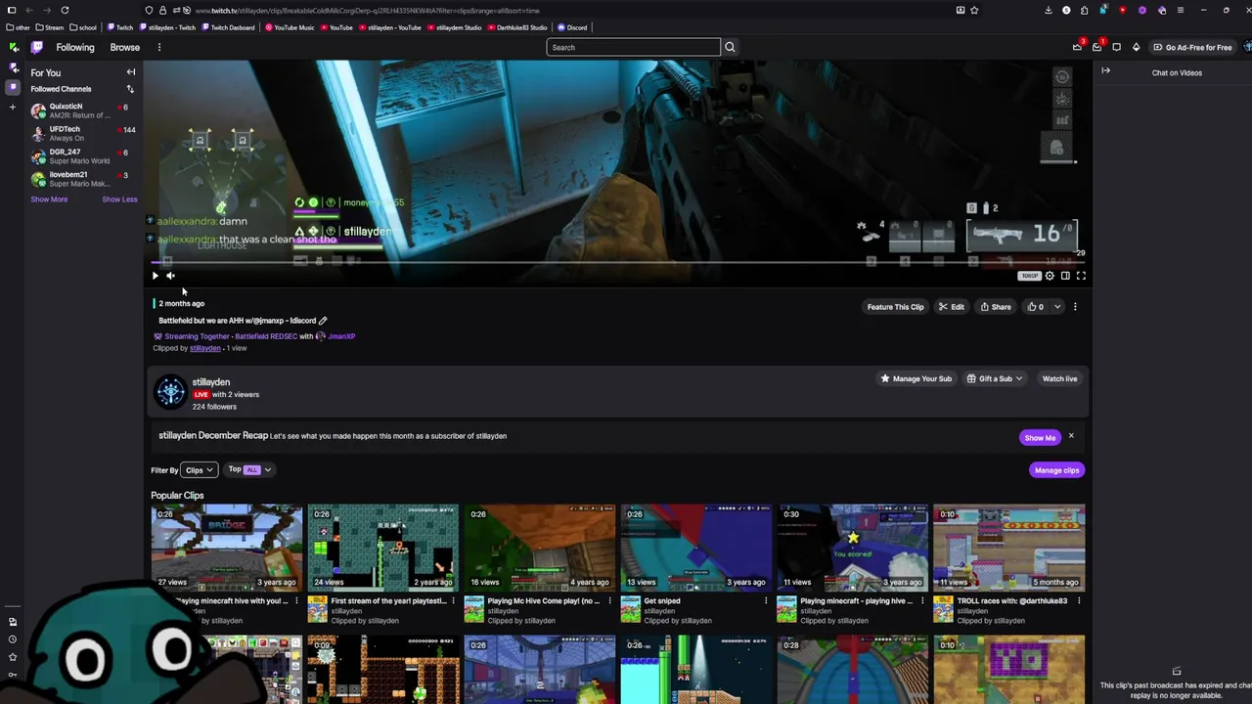Image resolution: width=1252 pixels, height=704 pixels.
Task: Open the Prime loot crown icon
Action: [1077, 47]
